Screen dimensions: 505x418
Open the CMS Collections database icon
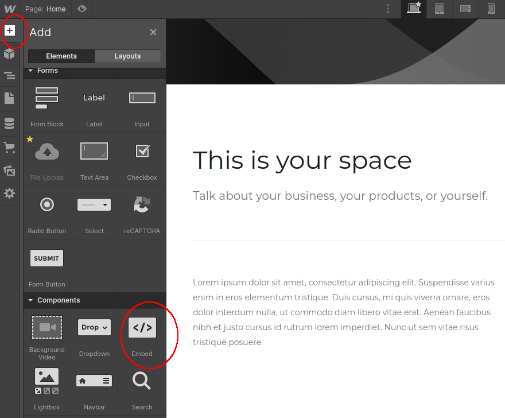coord(9,123)
